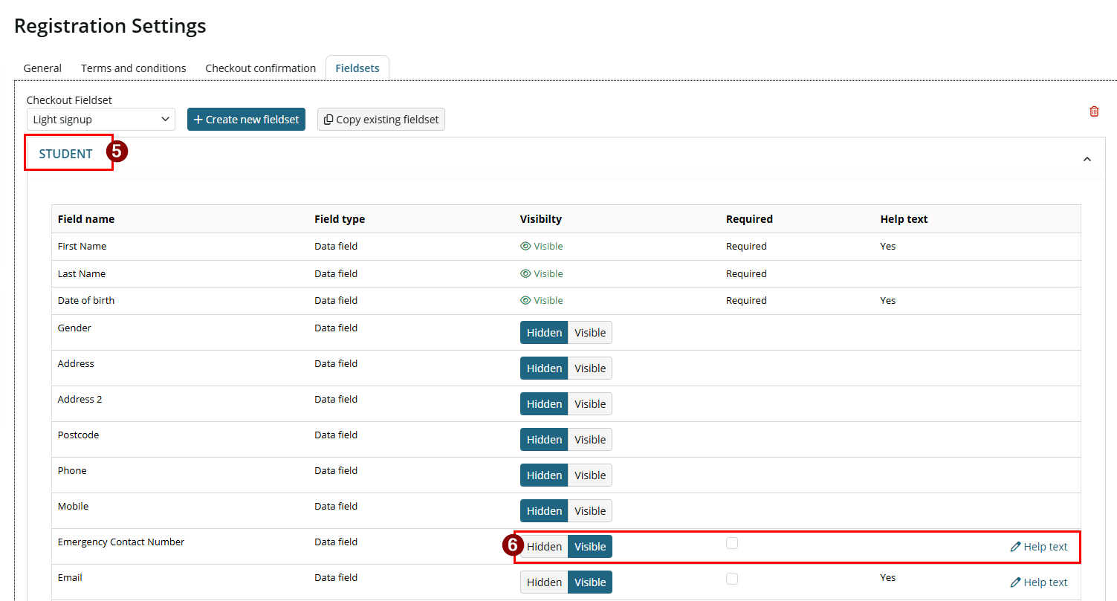Click the eye icon in Date of birth row
Viewport: 1117px width, 601px height.
525,301
